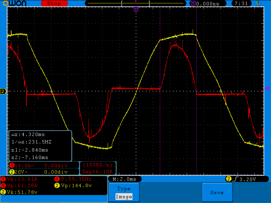The image size is (271, 203).
Task: Click the purple trigger position marker T
Action: pos(136,9)
